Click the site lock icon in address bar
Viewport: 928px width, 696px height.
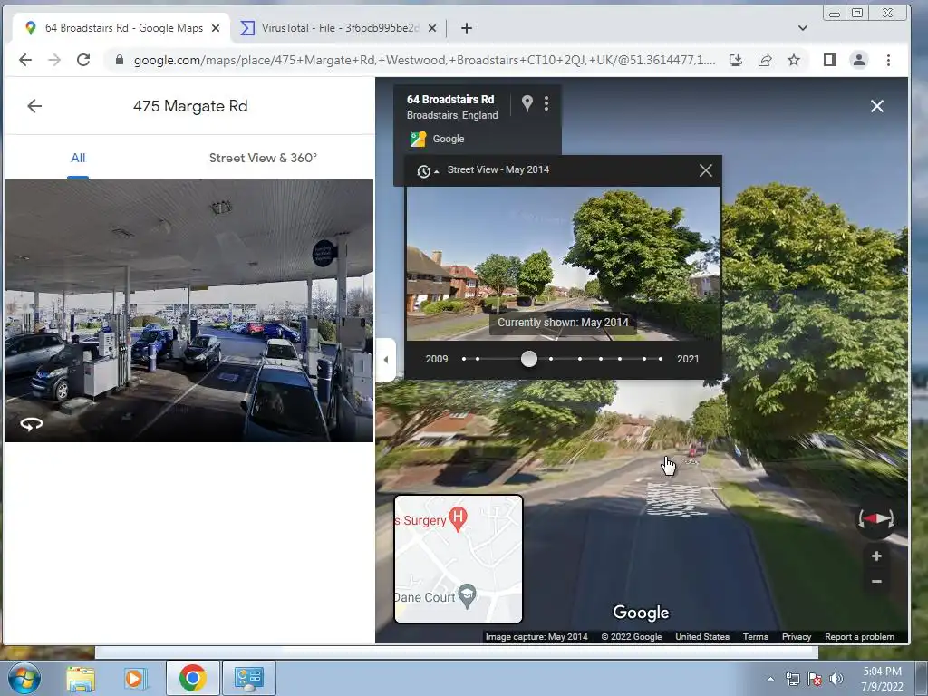[x=120, y=60]
